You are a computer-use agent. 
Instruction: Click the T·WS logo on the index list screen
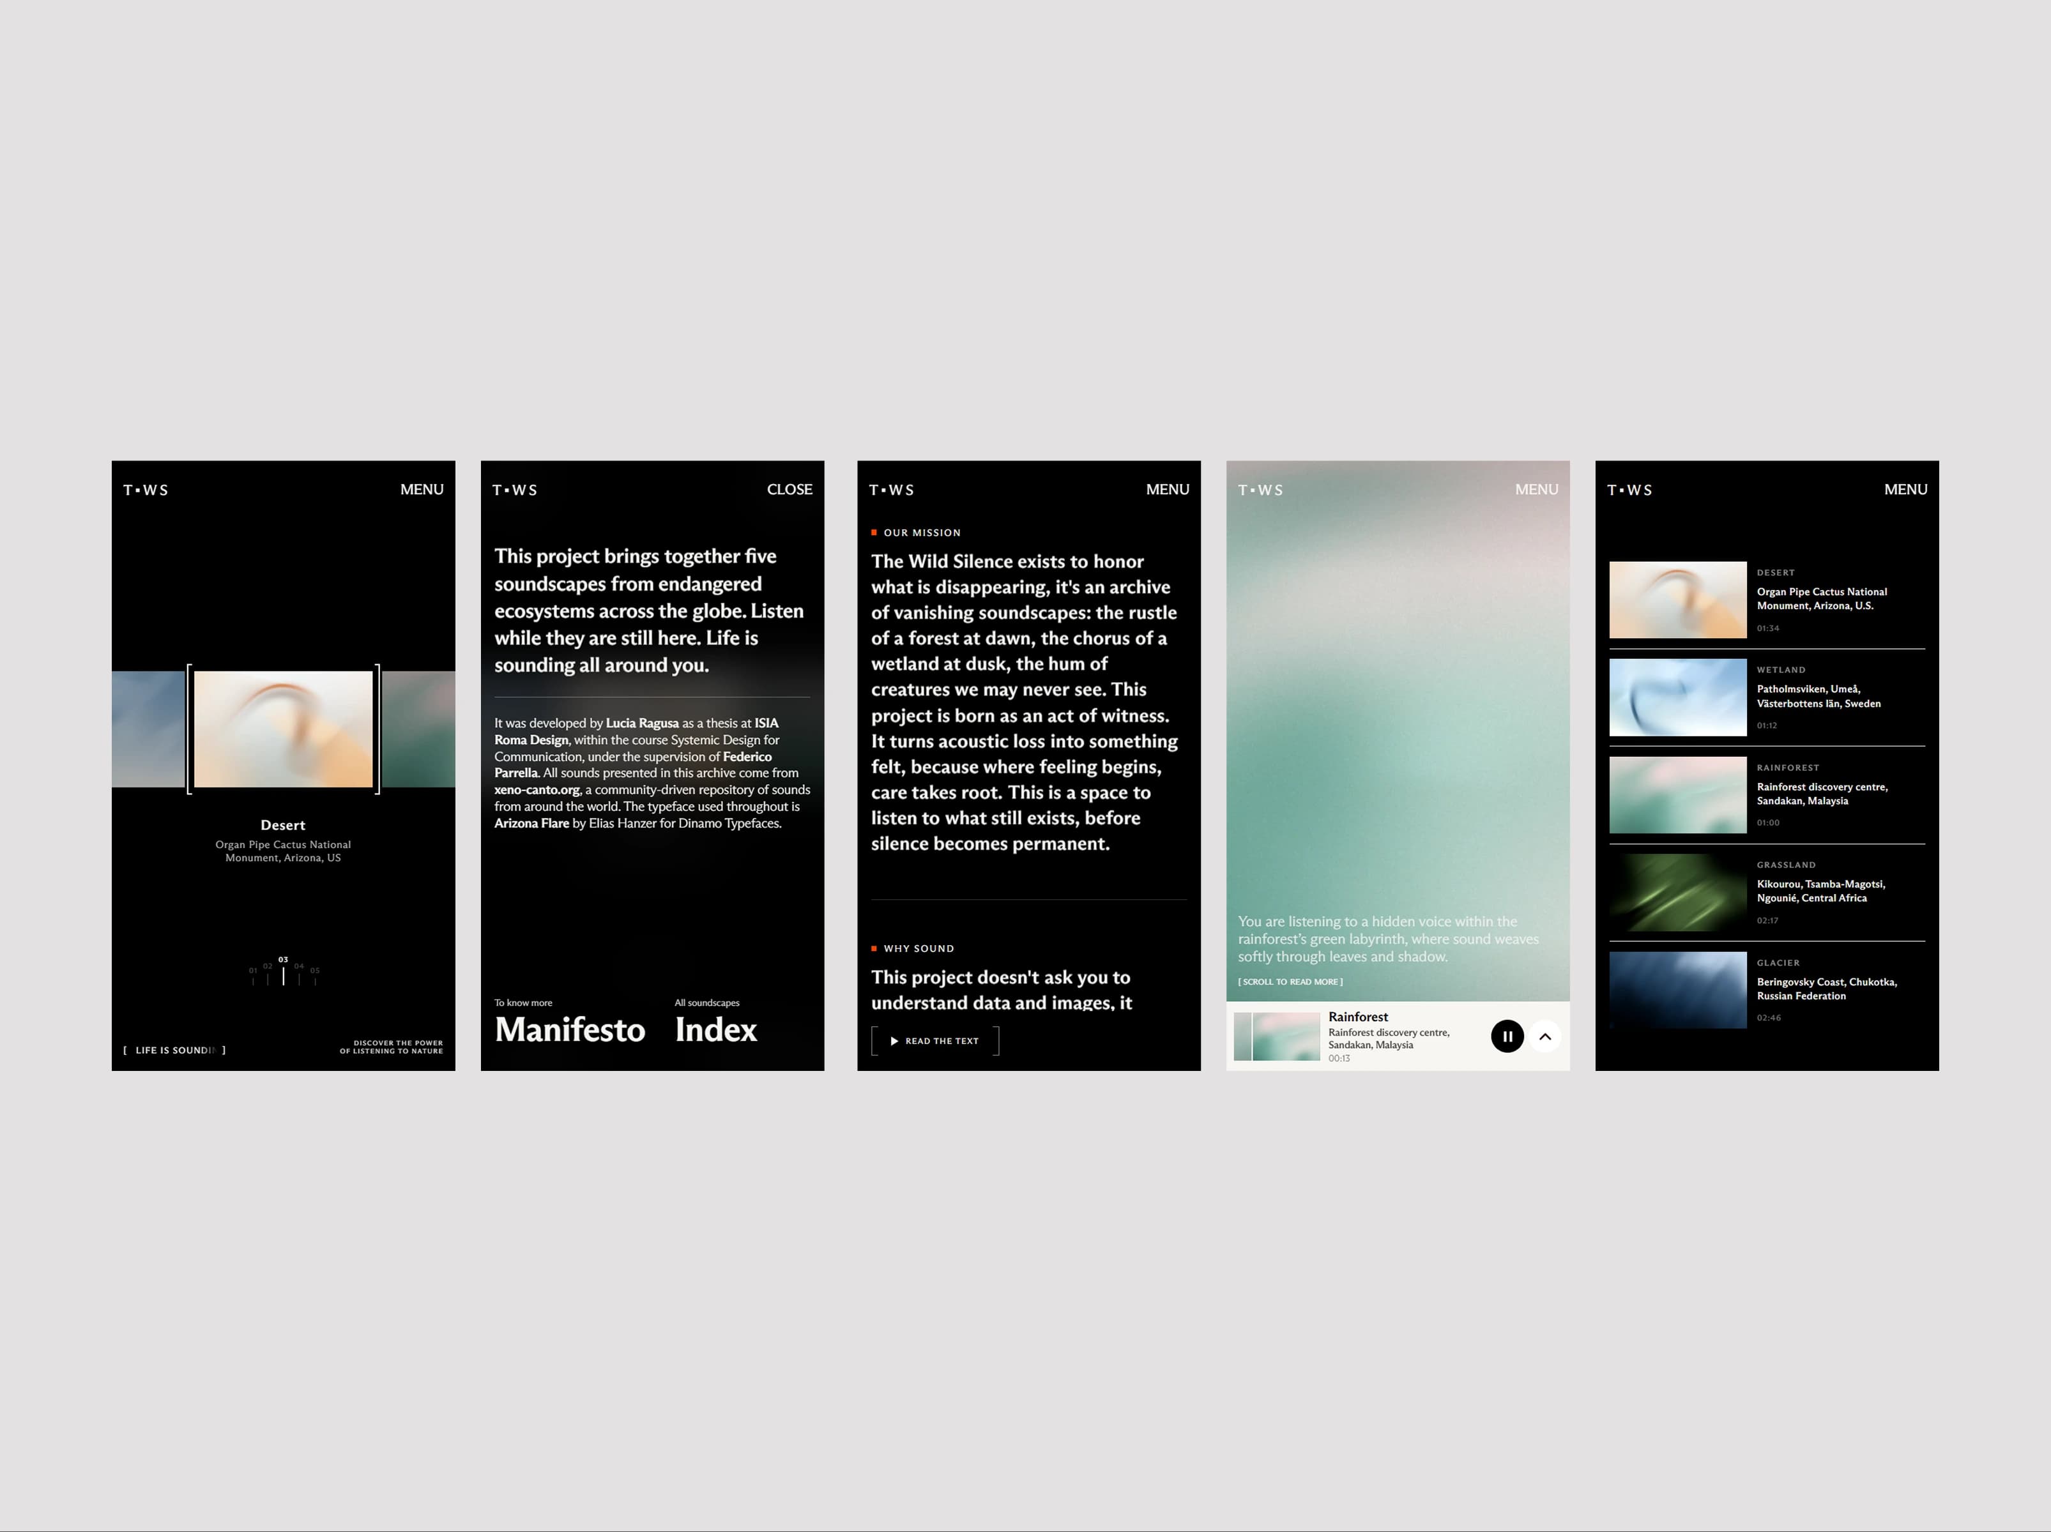(x=1629, y=489)
